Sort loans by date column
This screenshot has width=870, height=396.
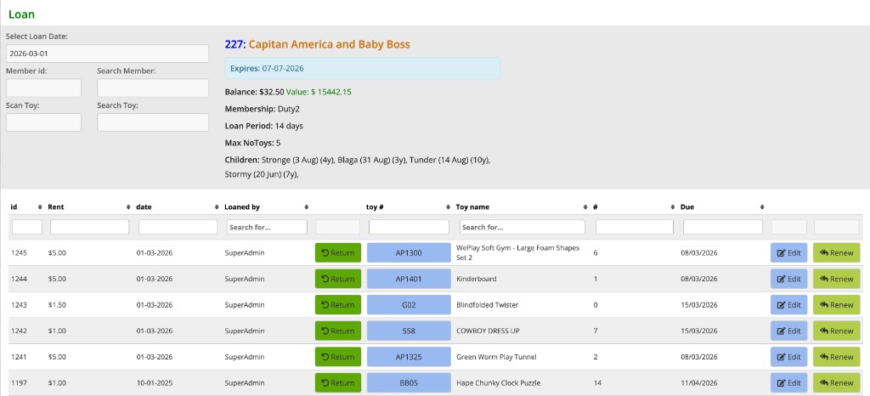coord(178,206)
